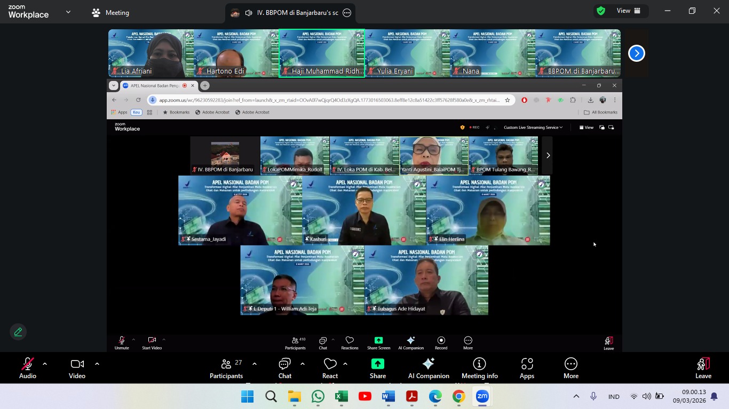Click the green Share screen icon
Screen dimensions: 729x409
click(377, 364)
